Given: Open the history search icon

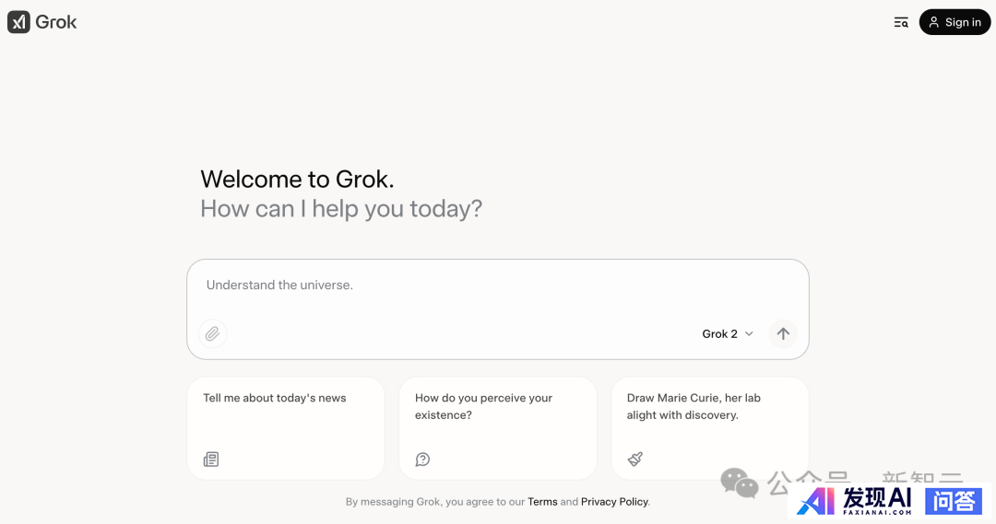Looking at the screenshot, I should (901, 22).
